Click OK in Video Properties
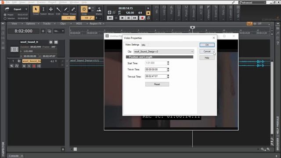 tap(207, 45)
